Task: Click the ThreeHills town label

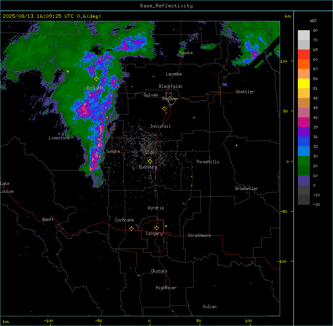Action: 207,162
